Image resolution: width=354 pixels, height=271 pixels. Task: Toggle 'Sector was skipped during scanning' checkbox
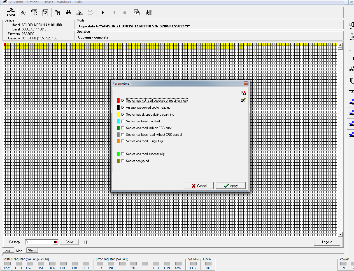[x=123, y=115]
